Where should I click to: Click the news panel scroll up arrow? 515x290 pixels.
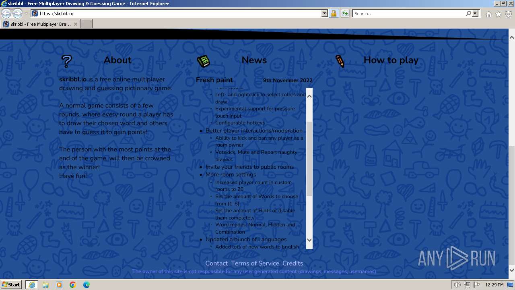309,96
